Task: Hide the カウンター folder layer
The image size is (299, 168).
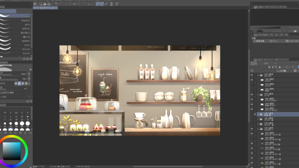Action: (252, 75)
